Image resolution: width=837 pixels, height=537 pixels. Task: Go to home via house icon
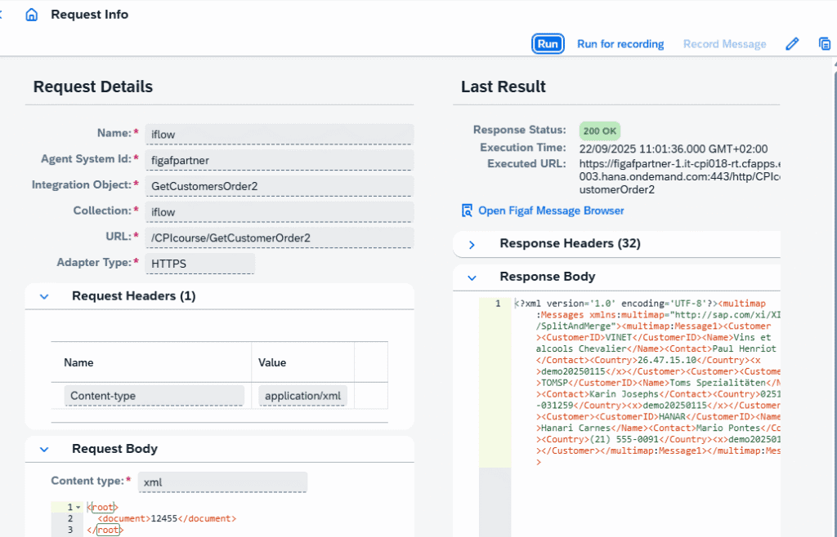pyautogui.click(x=32, y=15)
